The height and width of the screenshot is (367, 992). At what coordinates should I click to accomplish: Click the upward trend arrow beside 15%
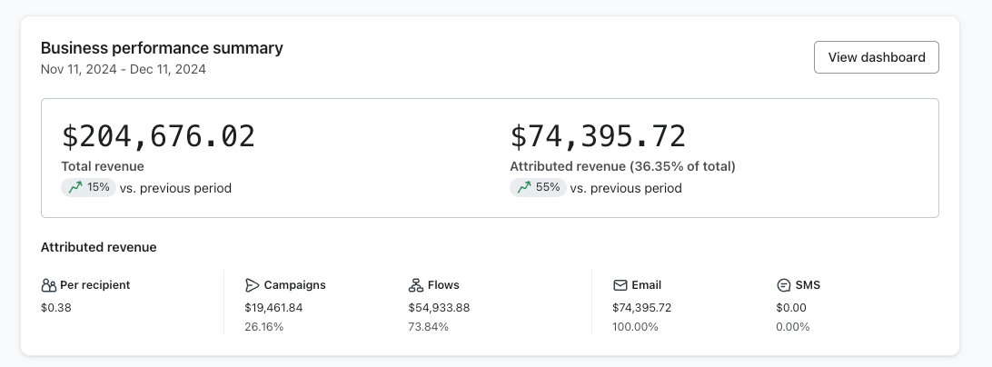pos(74,188)
